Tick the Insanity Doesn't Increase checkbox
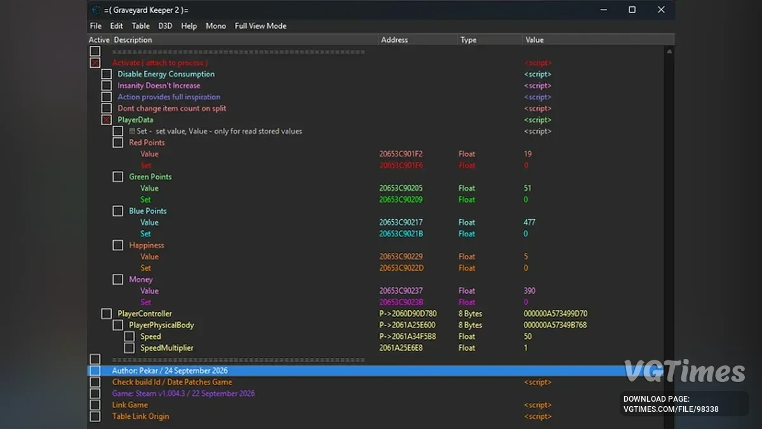The image size is (762, 429). (x=106, y=86)
